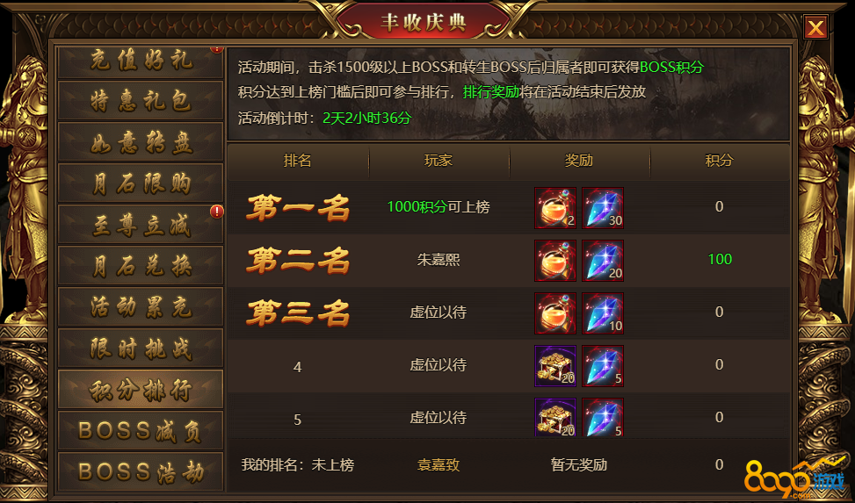Open the 限时挑战 tab

(x=141, y=348)
